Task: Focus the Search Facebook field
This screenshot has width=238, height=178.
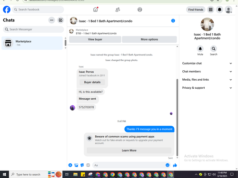Action: 38,9
